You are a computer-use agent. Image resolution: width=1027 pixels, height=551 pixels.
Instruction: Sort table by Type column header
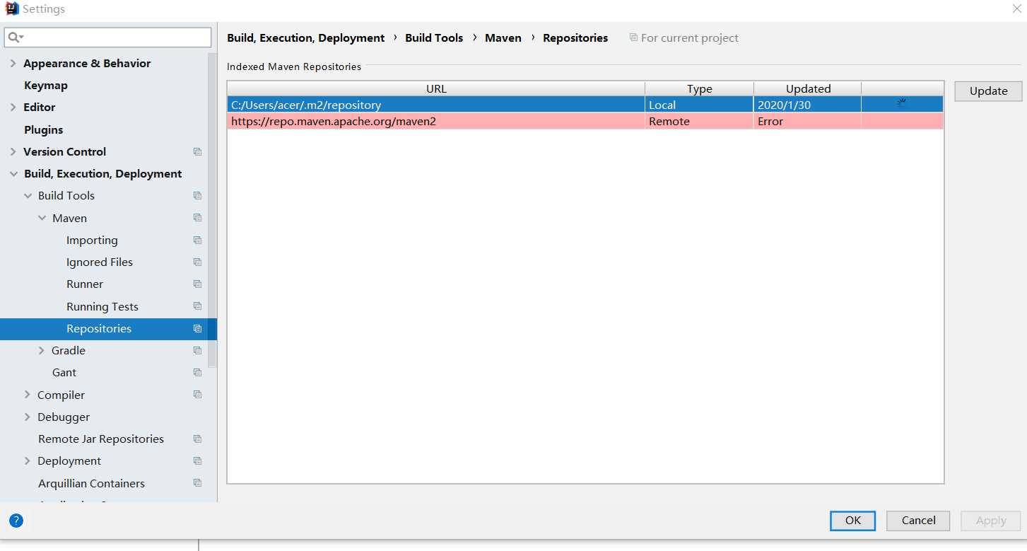(x=699, y=89)
